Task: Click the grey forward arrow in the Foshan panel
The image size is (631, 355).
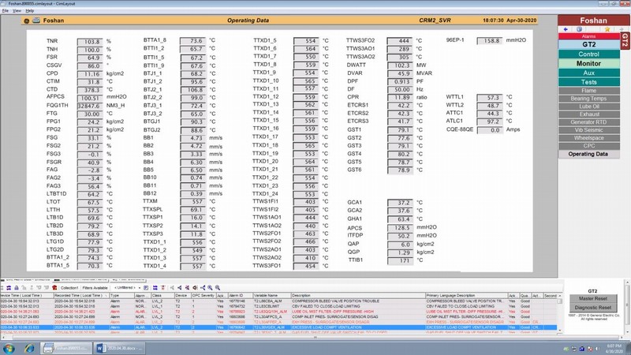Action: tap(621, 29)
